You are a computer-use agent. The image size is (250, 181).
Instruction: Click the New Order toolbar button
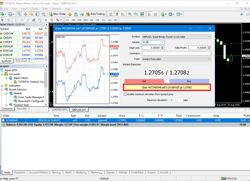pyautogui.click(x=57, y=14)
